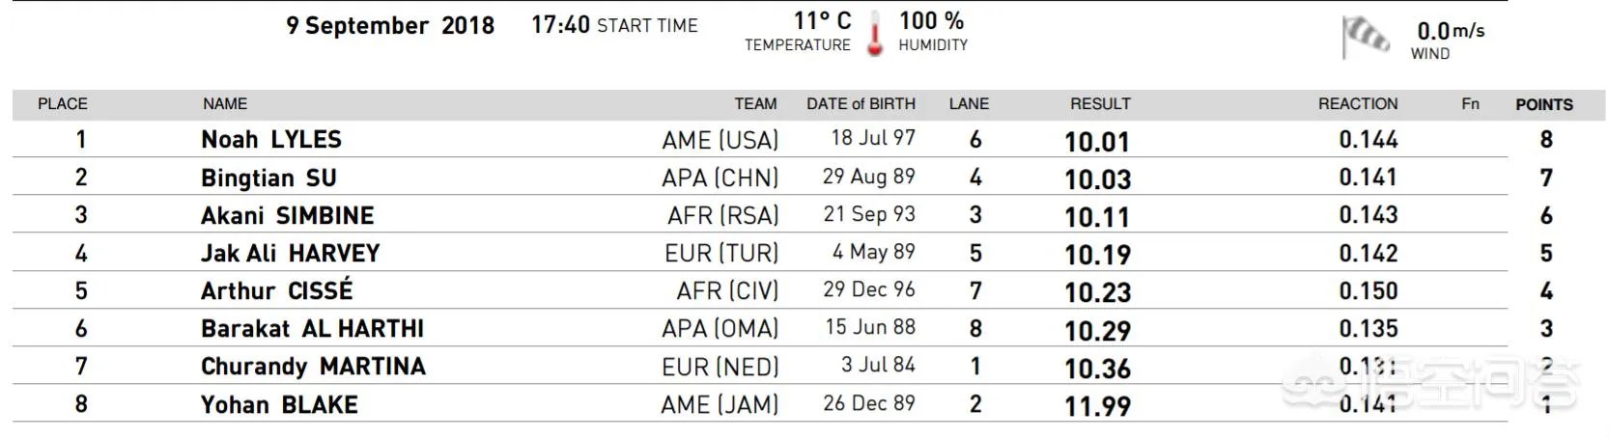Open Noah LYLES athlete name
The image size is (1609, 438).
tap(271, 140)
